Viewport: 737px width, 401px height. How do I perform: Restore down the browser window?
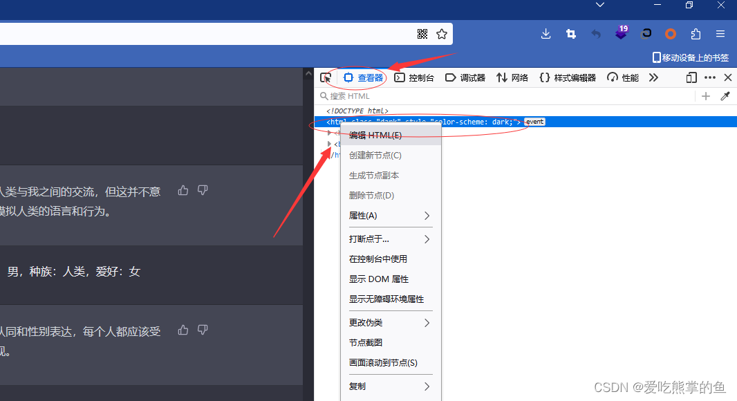point(689,5)
